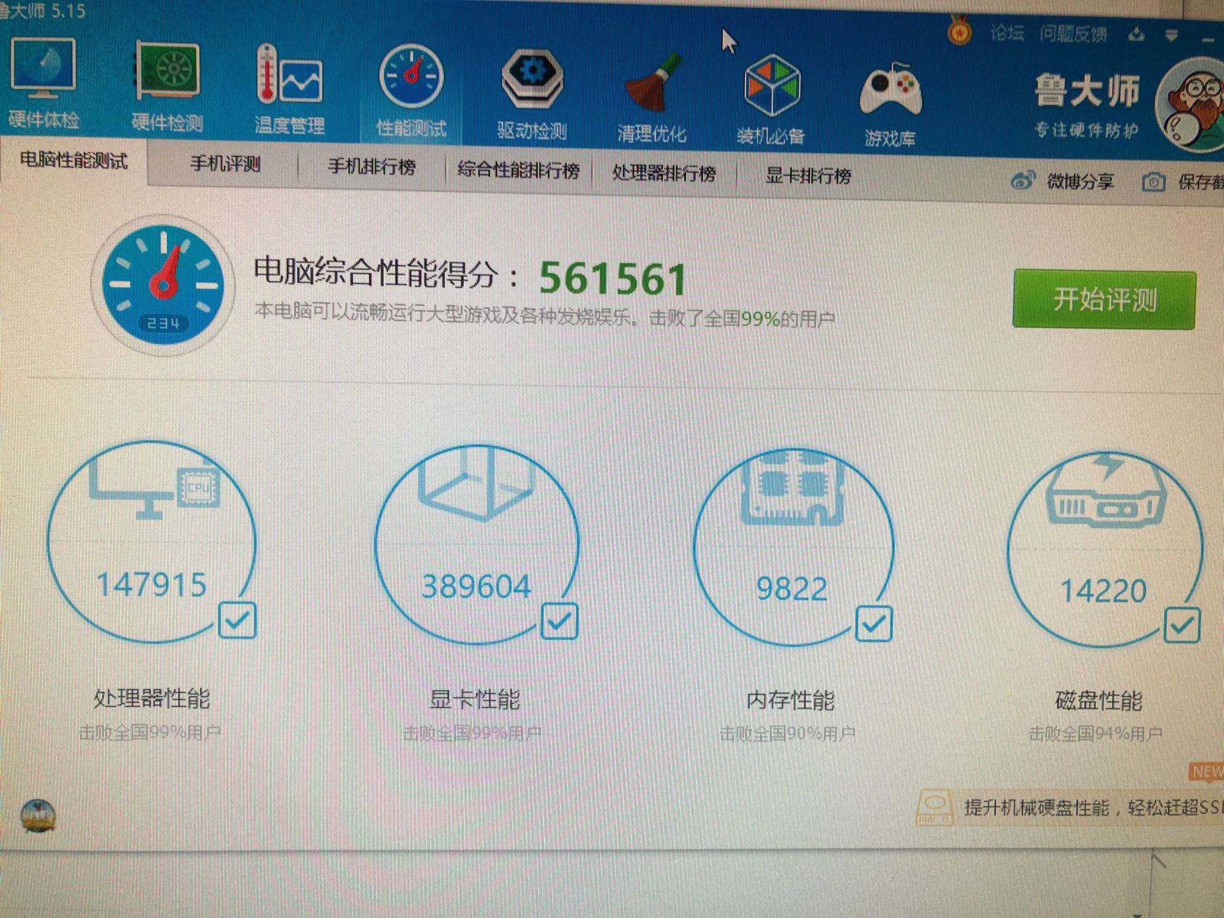1224x918 pixels.
Task: Uncheck the 磁盘性能 test checkbox
Action: coord(1181,625)
